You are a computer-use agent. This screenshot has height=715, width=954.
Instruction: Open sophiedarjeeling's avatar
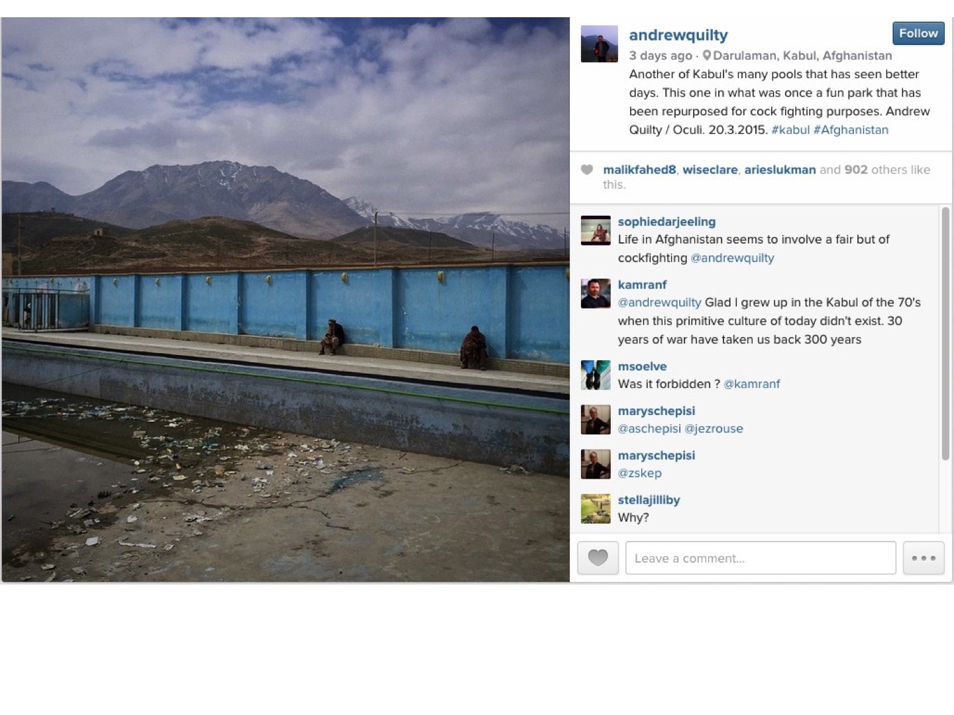pyautogui.click(x=596, y=230)
